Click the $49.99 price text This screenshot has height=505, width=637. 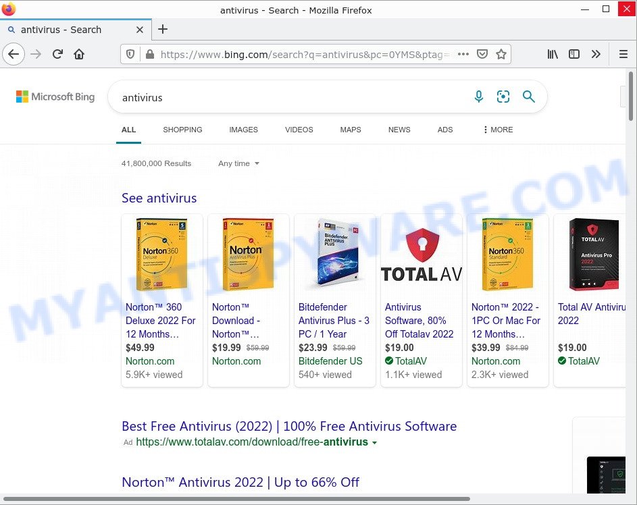click(x=140, y=348)
